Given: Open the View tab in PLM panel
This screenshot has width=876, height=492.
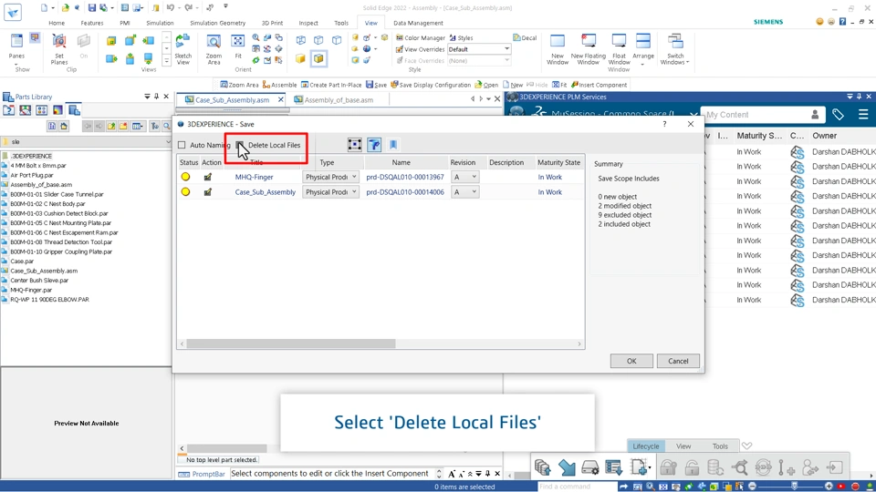Looking at the screenshot, I should click(683, 446).
